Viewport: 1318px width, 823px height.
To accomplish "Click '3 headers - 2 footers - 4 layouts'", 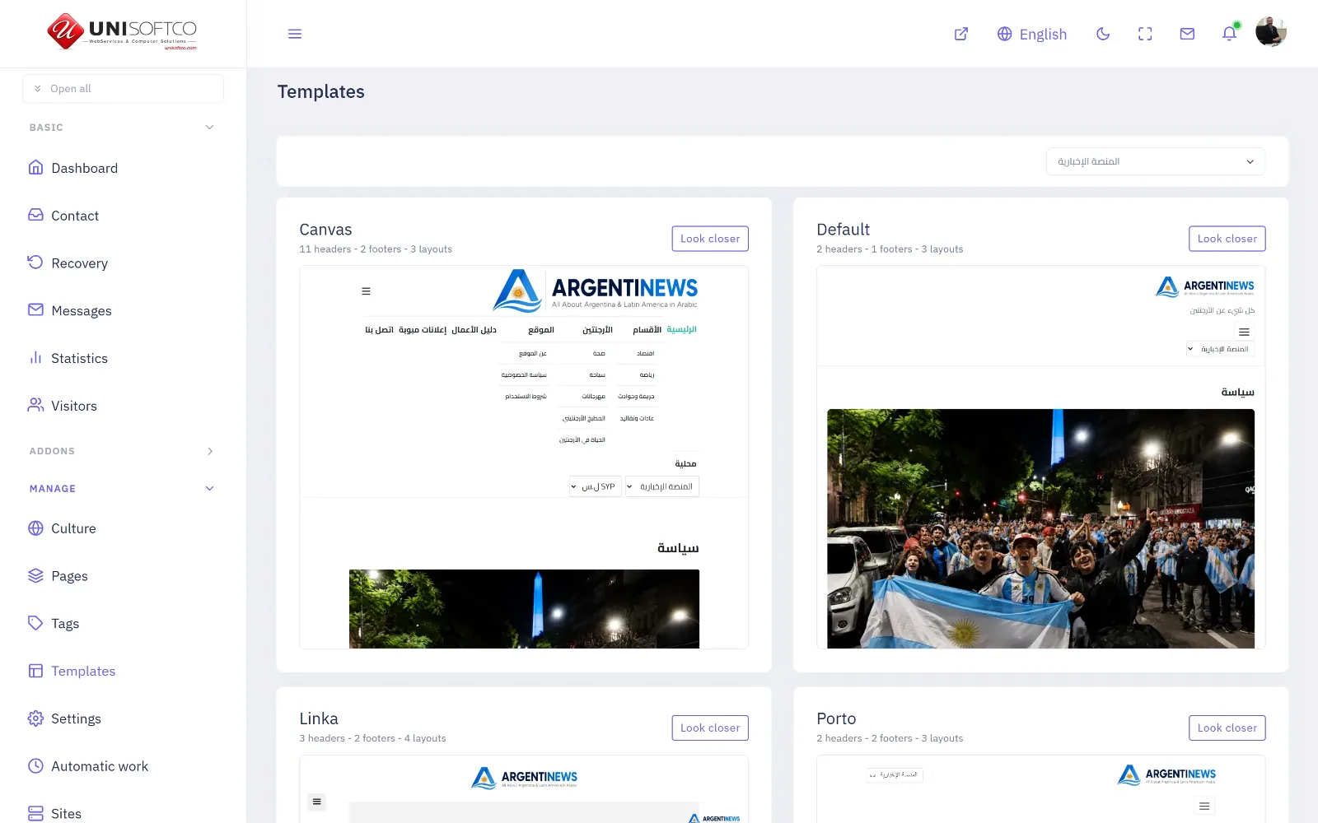I will (x=372, y=738).
